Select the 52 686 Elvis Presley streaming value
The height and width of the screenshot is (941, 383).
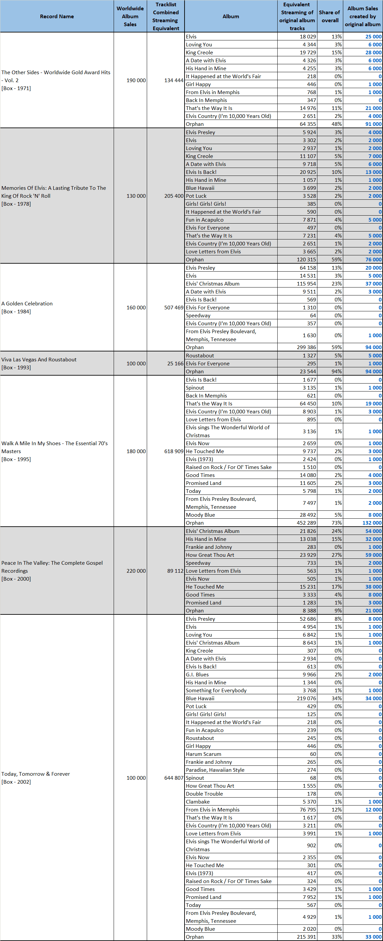pos(297,619)
